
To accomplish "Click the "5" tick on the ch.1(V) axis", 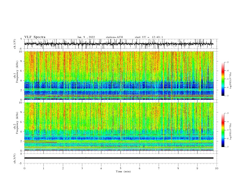I will [21, 39].
